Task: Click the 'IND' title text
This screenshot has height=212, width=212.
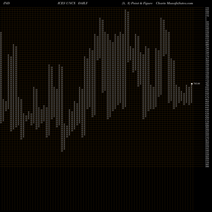Action: tap(6, 3)
